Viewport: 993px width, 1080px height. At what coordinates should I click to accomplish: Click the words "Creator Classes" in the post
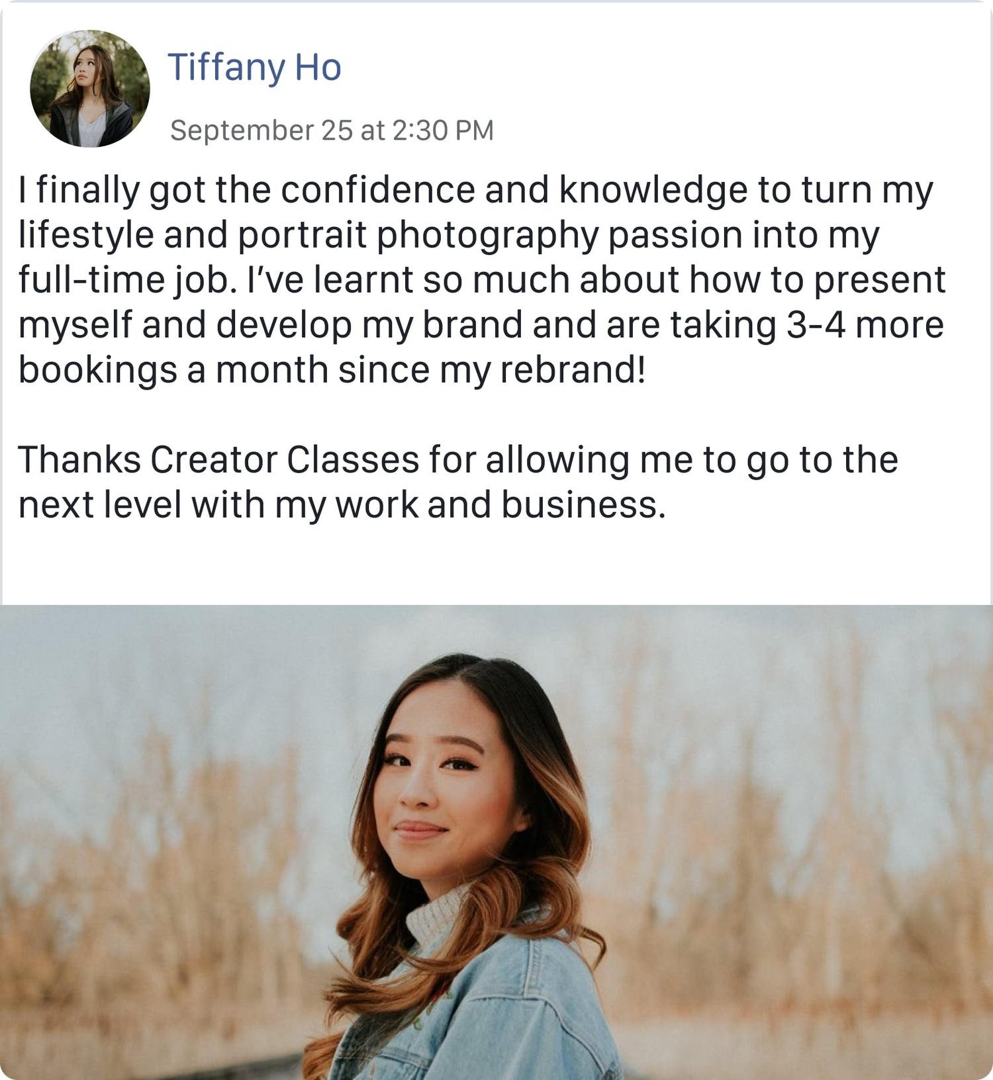(x=285, y=459)
